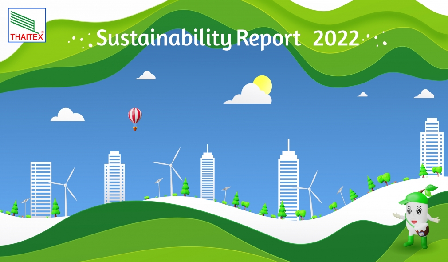Click the green-capped mascot character
Screen dimensions: 448x262
pos(417,216)
